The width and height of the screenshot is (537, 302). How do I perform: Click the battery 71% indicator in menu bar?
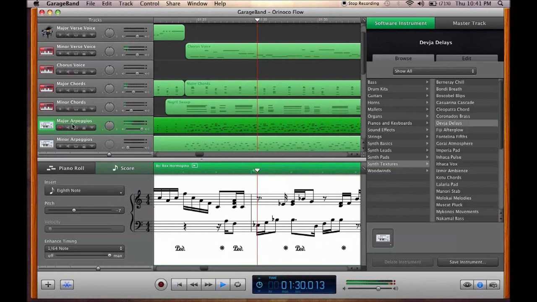(x=440, y=4)
